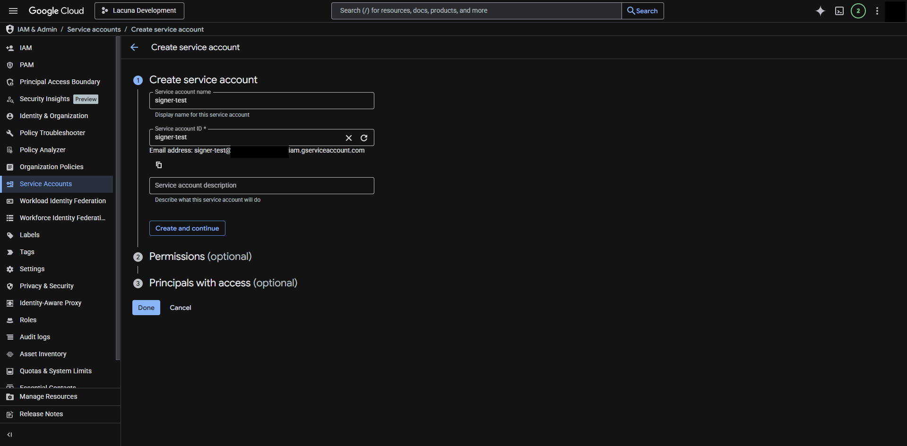Screen dimensions: 907x446
Task: Go to Audit logs in sidebar
Action: tap(35, 337)
